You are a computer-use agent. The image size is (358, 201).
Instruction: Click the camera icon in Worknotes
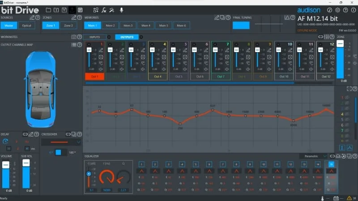click(x=74, y=37)
